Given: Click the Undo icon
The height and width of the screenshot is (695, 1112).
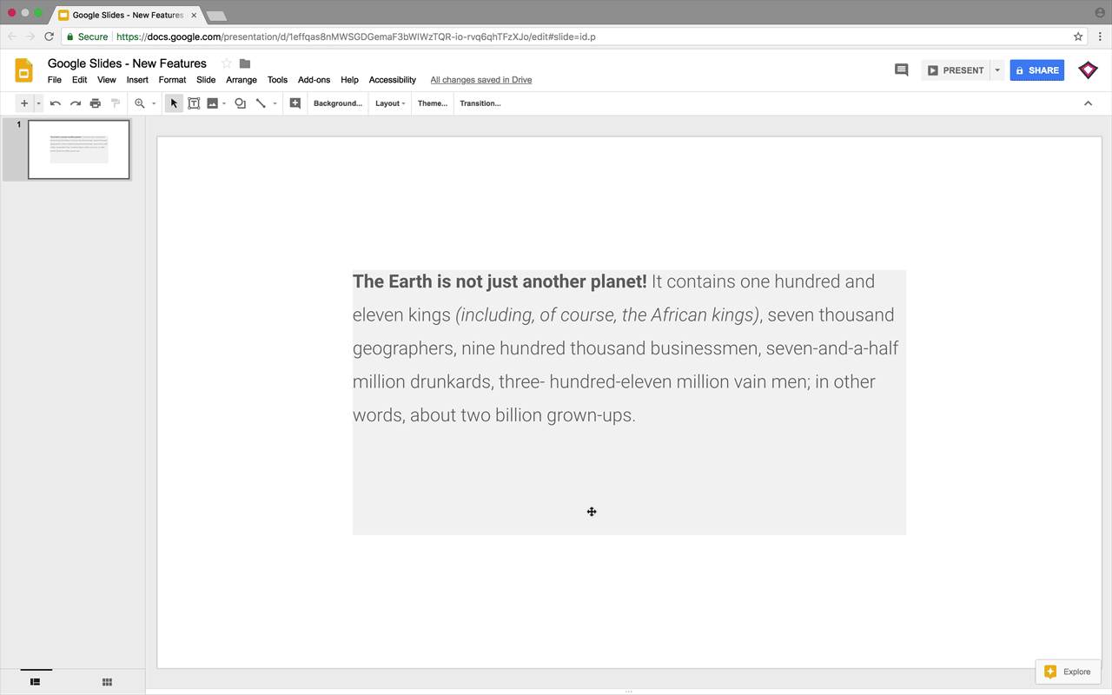Looking at the screenshot, I should point(56,103).
